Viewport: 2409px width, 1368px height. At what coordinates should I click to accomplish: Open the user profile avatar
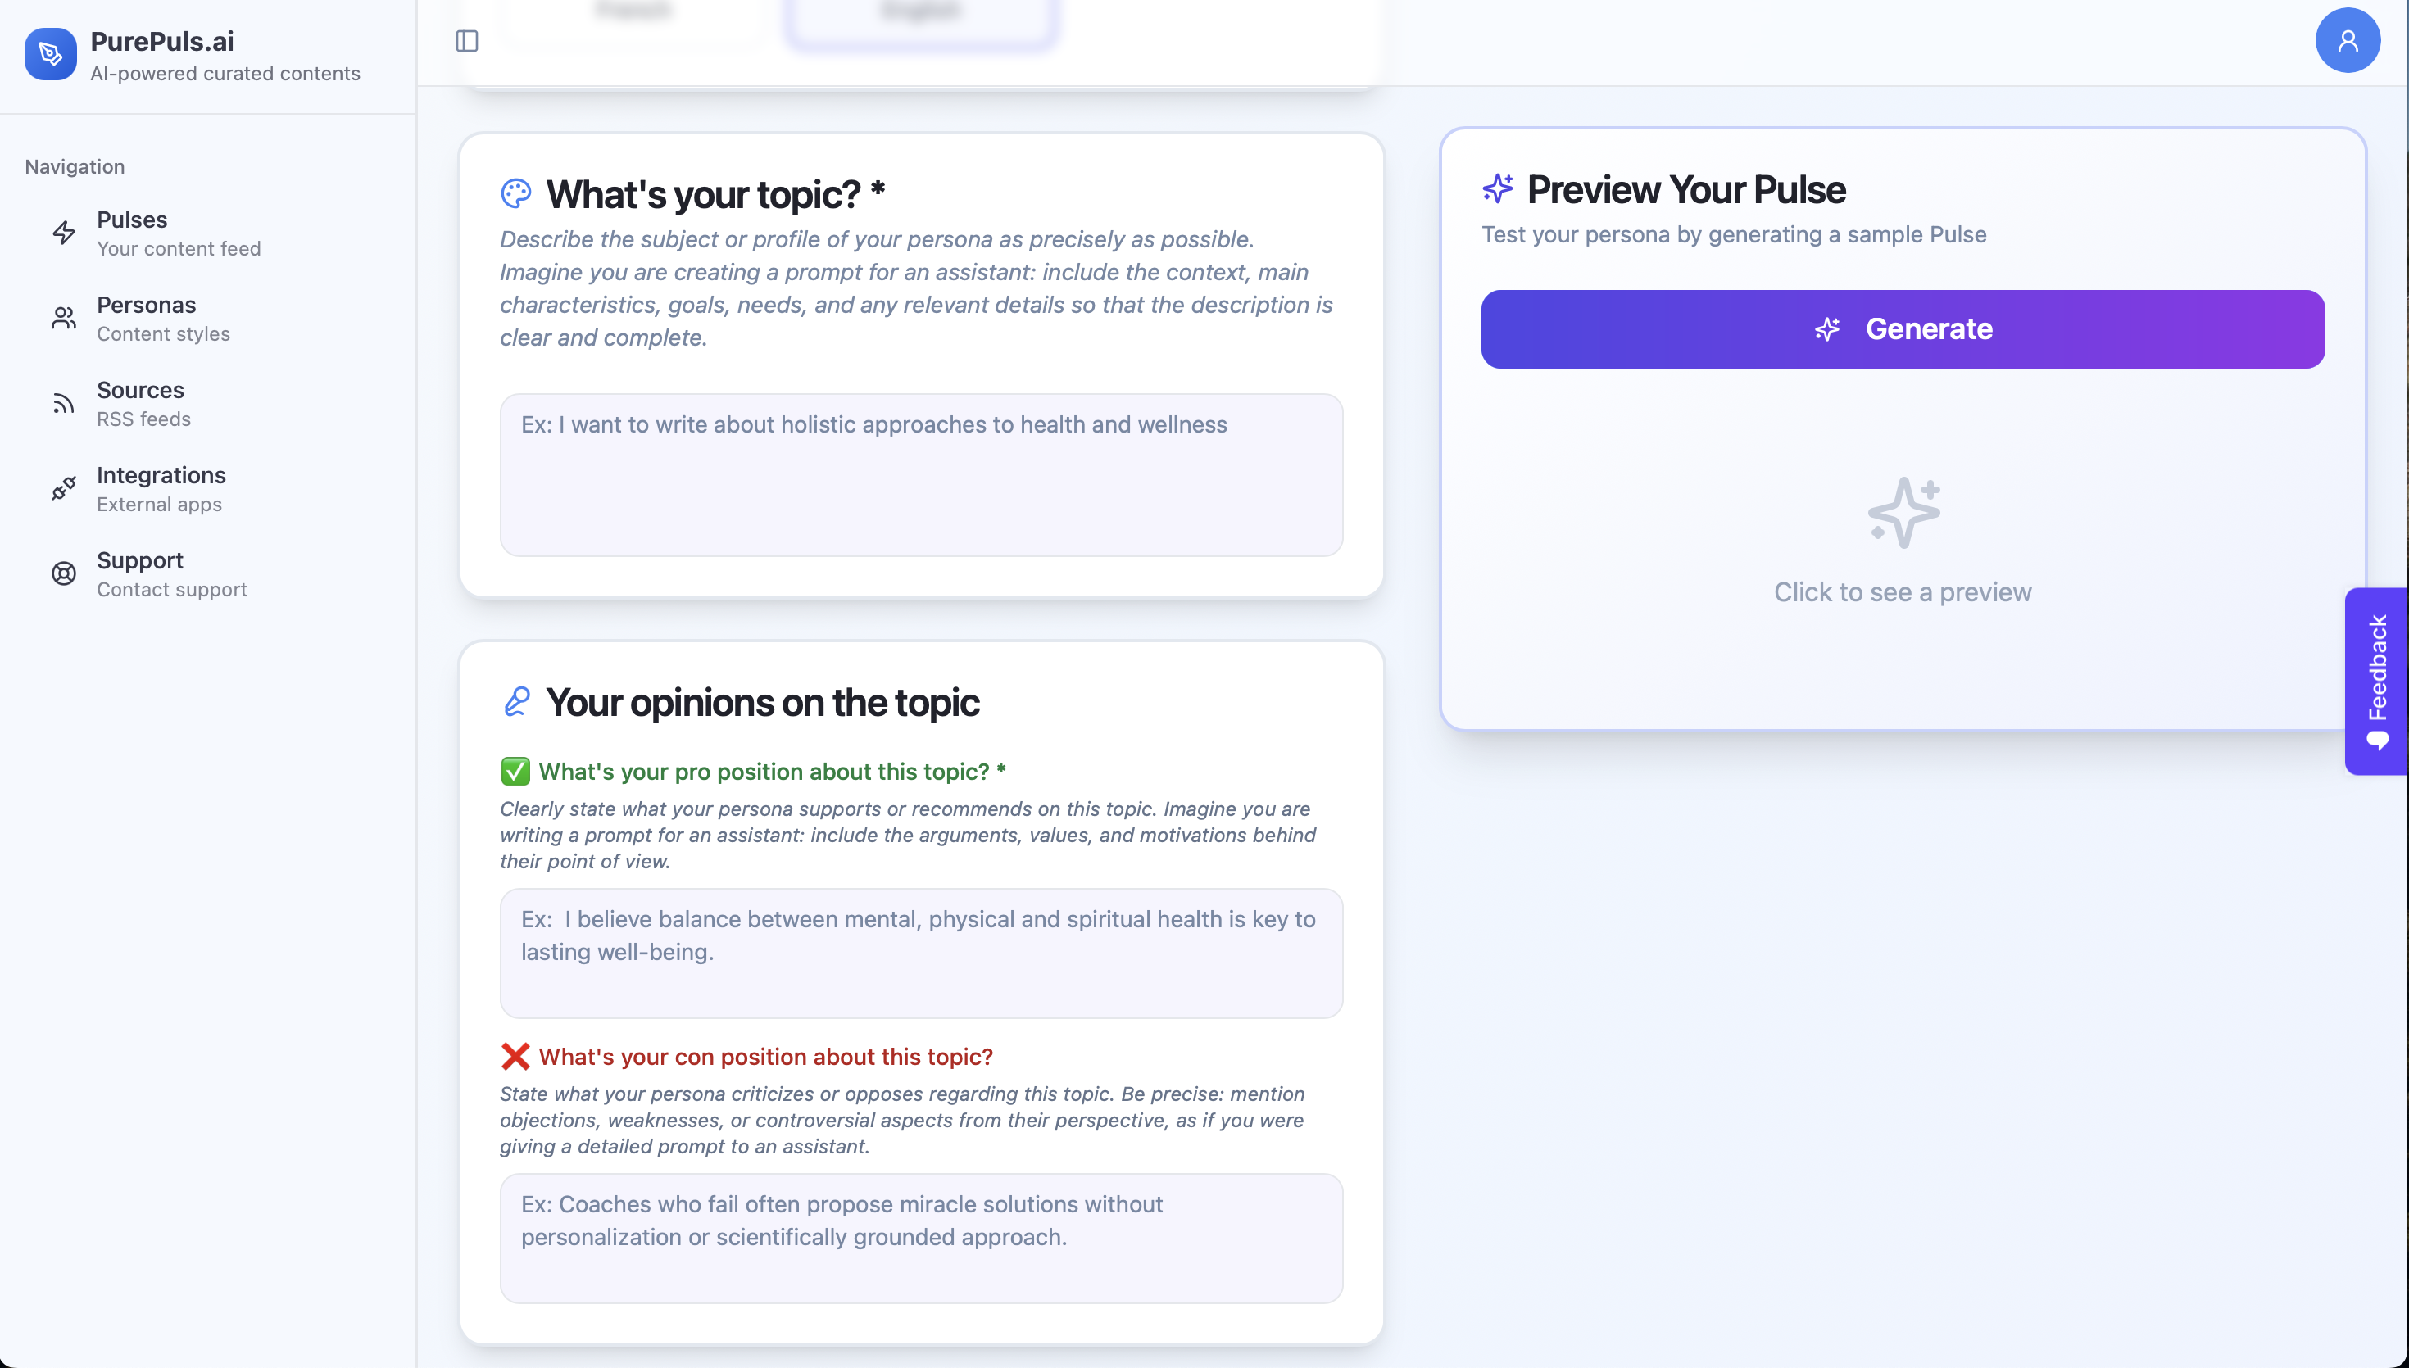click(x=2347, y=40)
